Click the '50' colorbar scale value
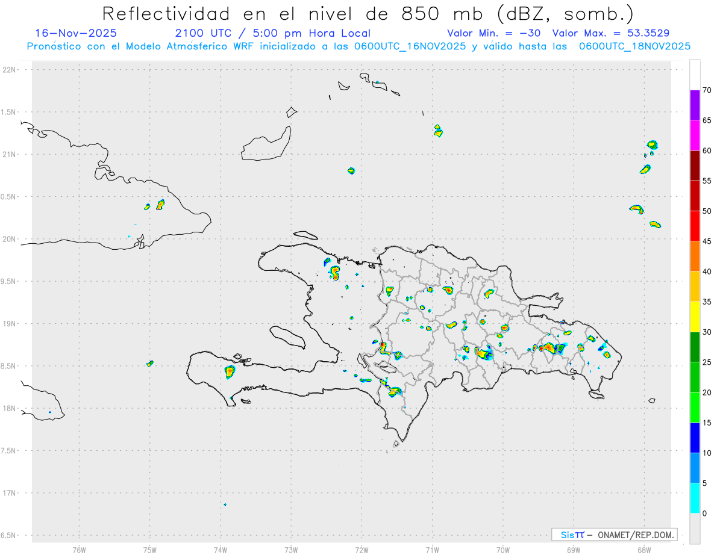Screen dimensions: 723x558 707,211
